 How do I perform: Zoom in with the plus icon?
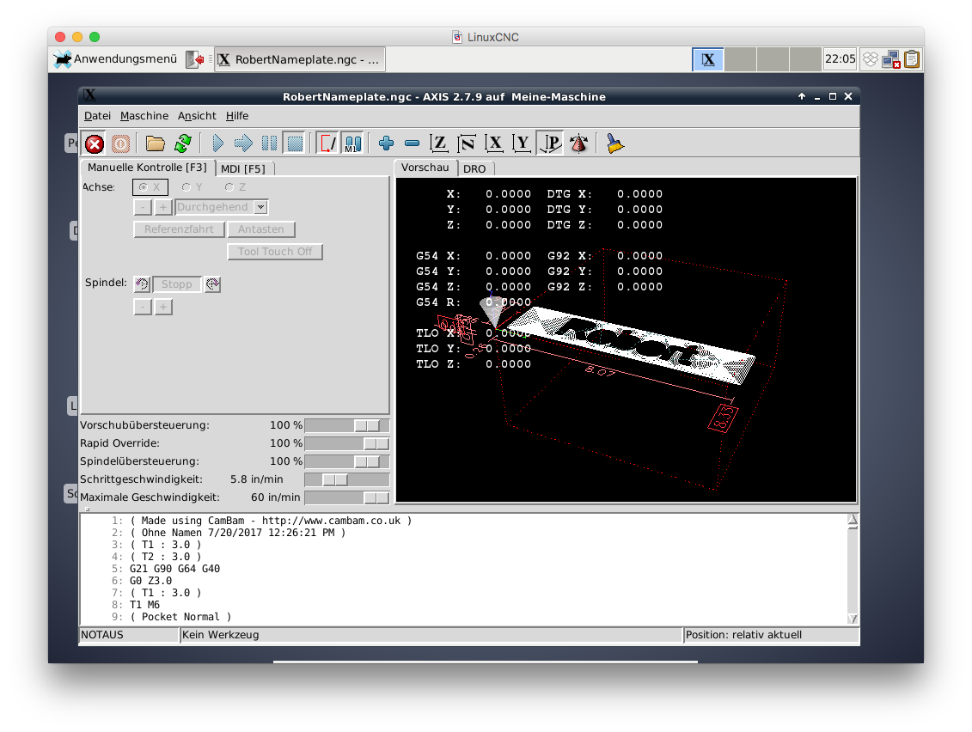coord(386,143)
